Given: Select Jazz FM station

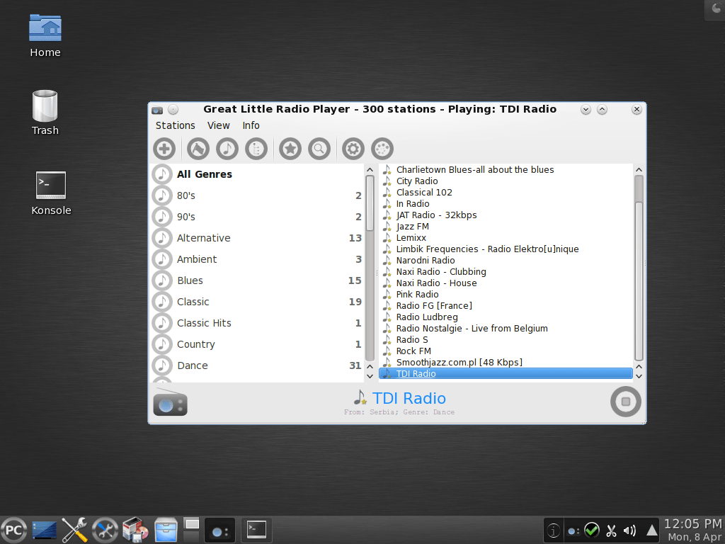Looking at the screenshot, I should [411, 226].
